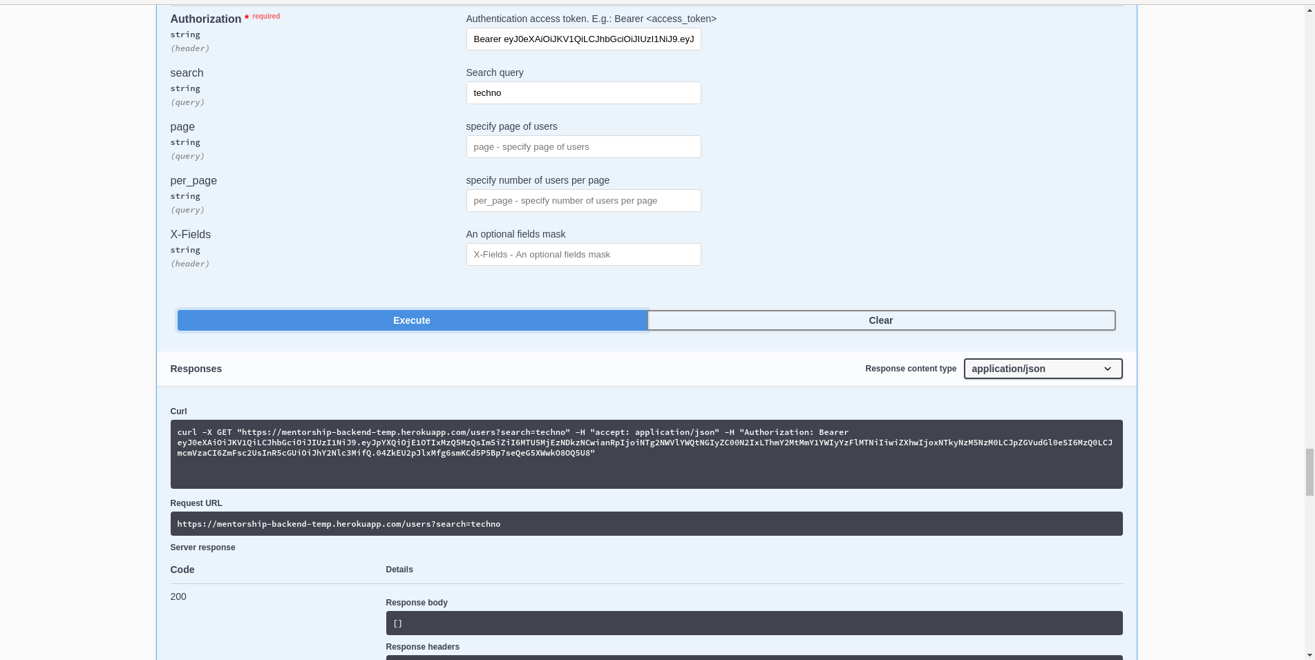
Task: Select the Curl command text block
Action: (x=646, y=454)
